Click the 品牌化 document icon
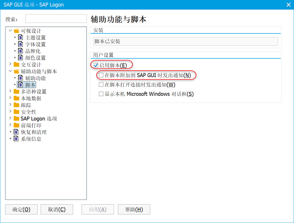 click(20, 51)
